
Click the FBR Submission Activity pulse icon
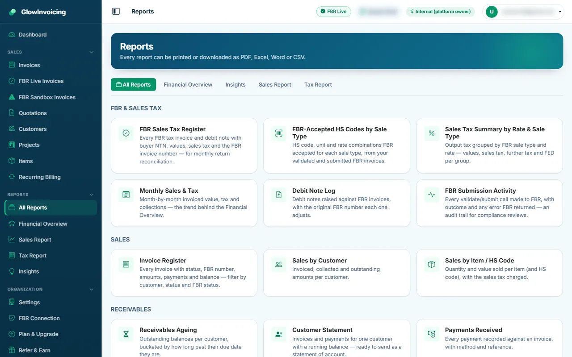pyautogui.click(x=432, y=195)
